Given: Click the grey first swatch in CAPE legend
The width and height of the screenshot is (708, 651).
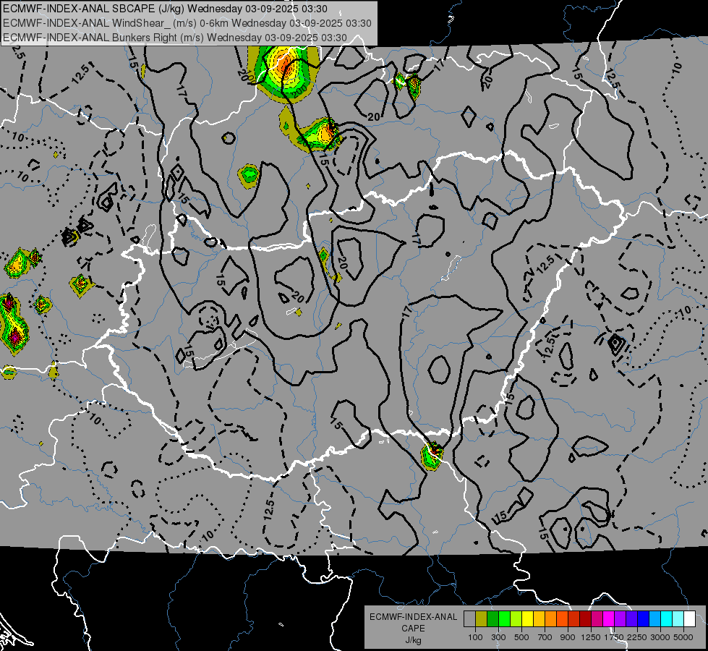Looking at the screenshot, I should (x=469, y=619).
